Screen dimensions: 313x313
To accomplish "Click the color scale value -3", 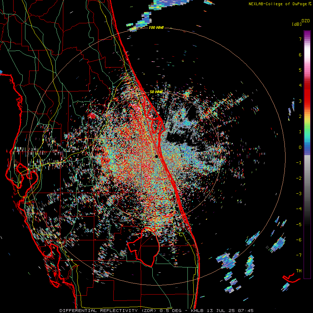I will point(299,194).
